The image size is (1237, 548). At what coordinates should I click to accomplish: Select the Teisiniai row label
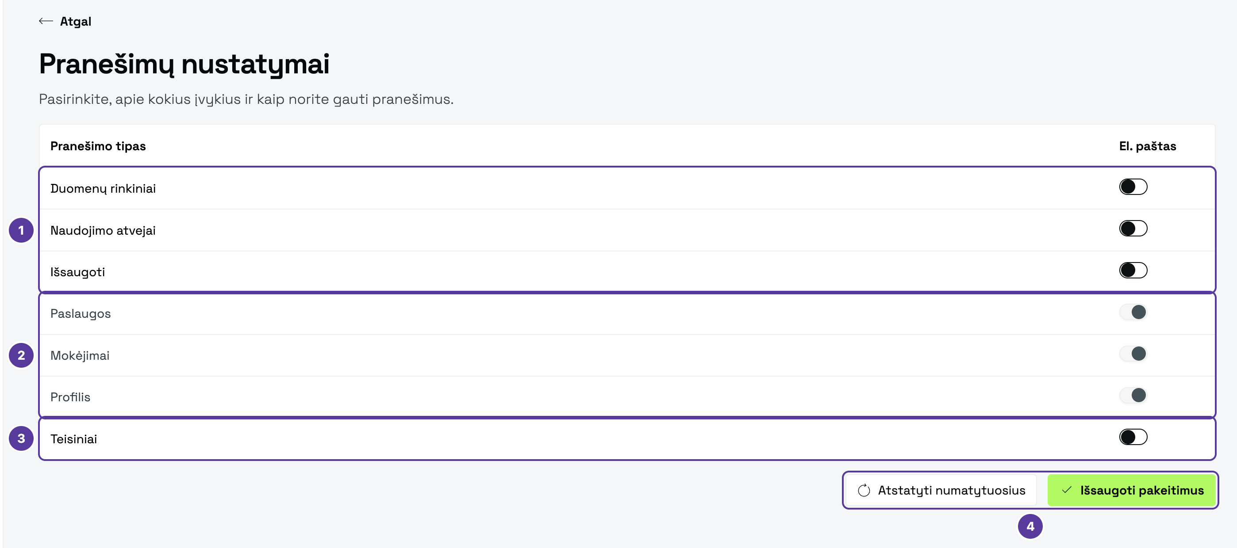(x=73, y=439)
